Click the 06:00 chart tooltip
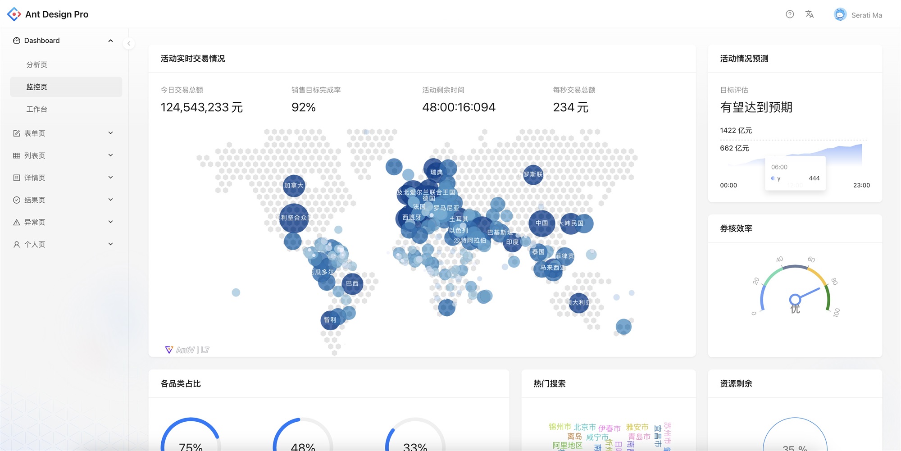 795,173
